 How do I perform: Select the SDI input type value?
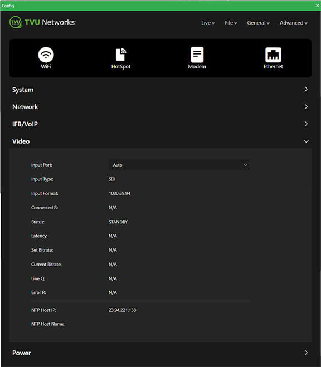pos(112,179)
